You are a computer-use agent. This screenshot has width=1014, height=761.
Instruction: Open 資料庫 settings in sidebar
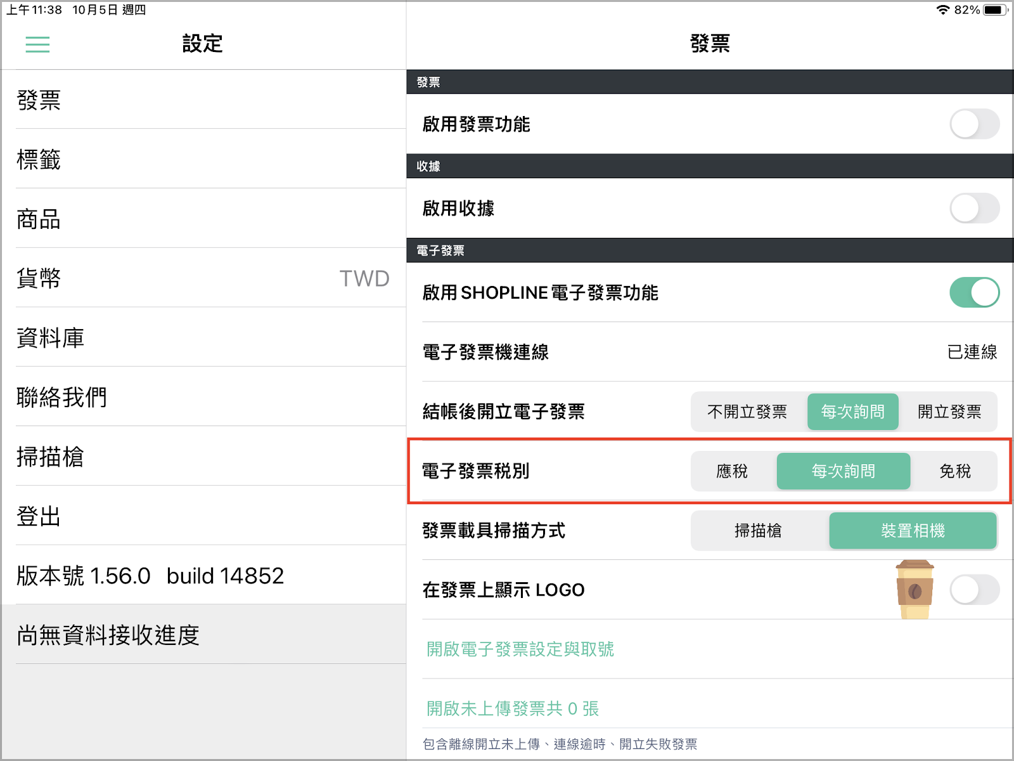click(x=203, y=337)
